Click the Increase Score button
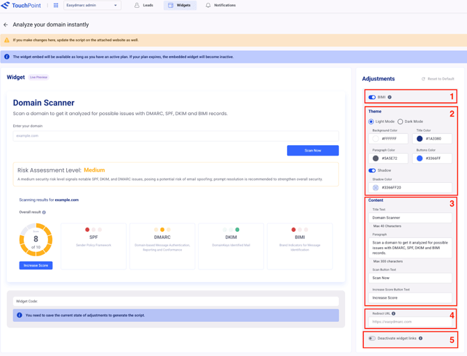This screenshot has width=467, height=356. [x=36, y=266]
